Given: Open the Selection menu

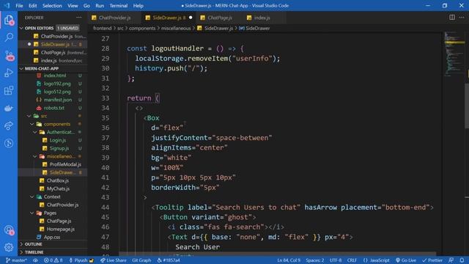Looking at the screenshot, I should [x=52, y=6].
